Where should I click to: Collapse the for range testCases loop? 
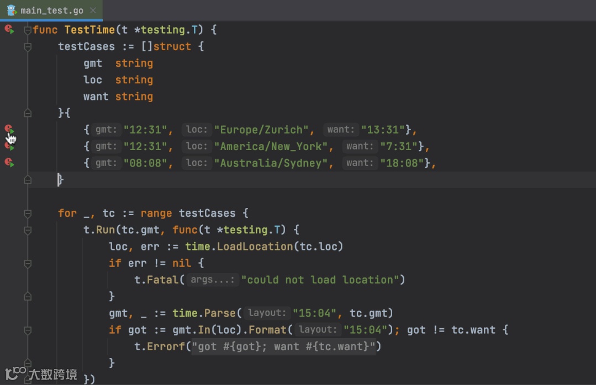[x=28, y=213]
